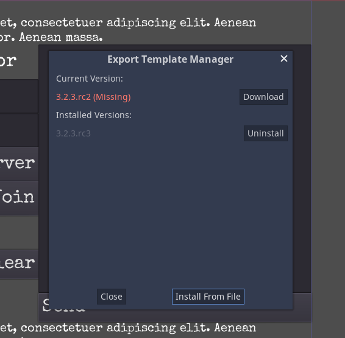This screenshot has height=338, width=345.
Task: Select the 3.2.3.rc2 (Missing) version text
Action: point(93,97)
